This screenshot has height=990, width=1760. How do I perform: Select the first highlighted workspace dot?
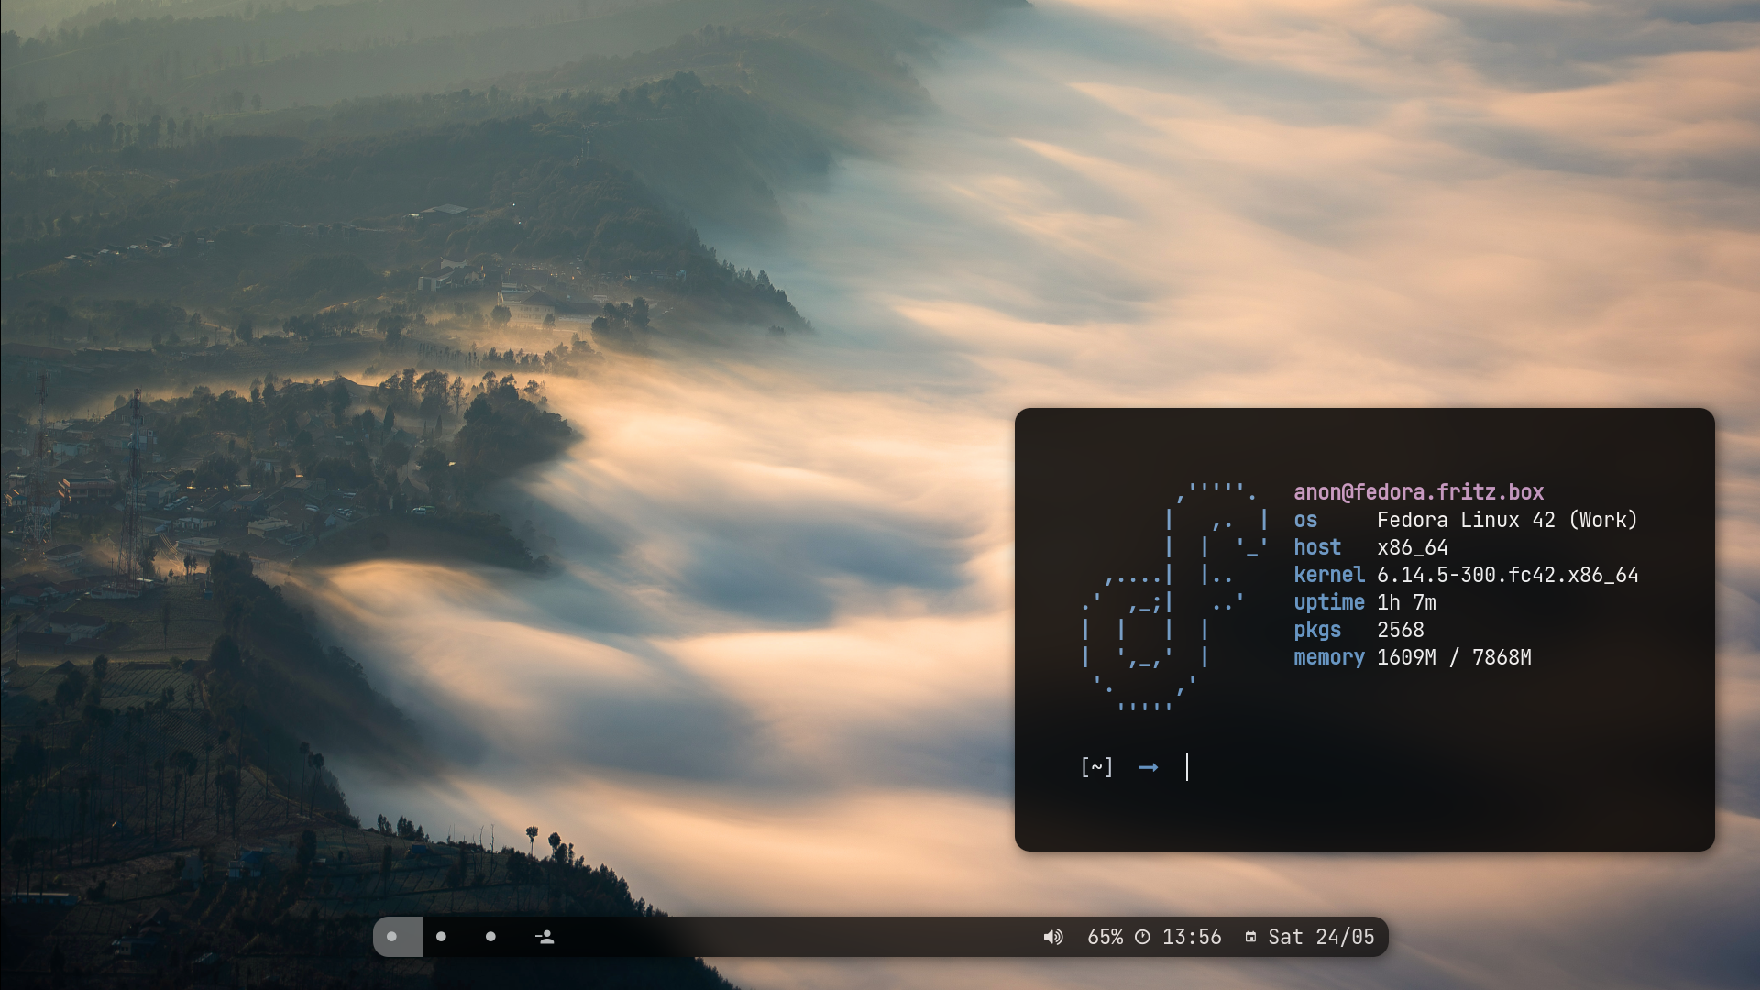point(392,937)
